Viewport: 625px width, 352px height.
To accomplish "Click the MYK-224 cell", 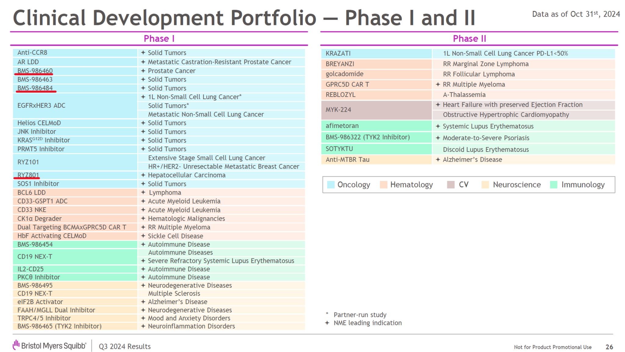I will tap(376, 110).
